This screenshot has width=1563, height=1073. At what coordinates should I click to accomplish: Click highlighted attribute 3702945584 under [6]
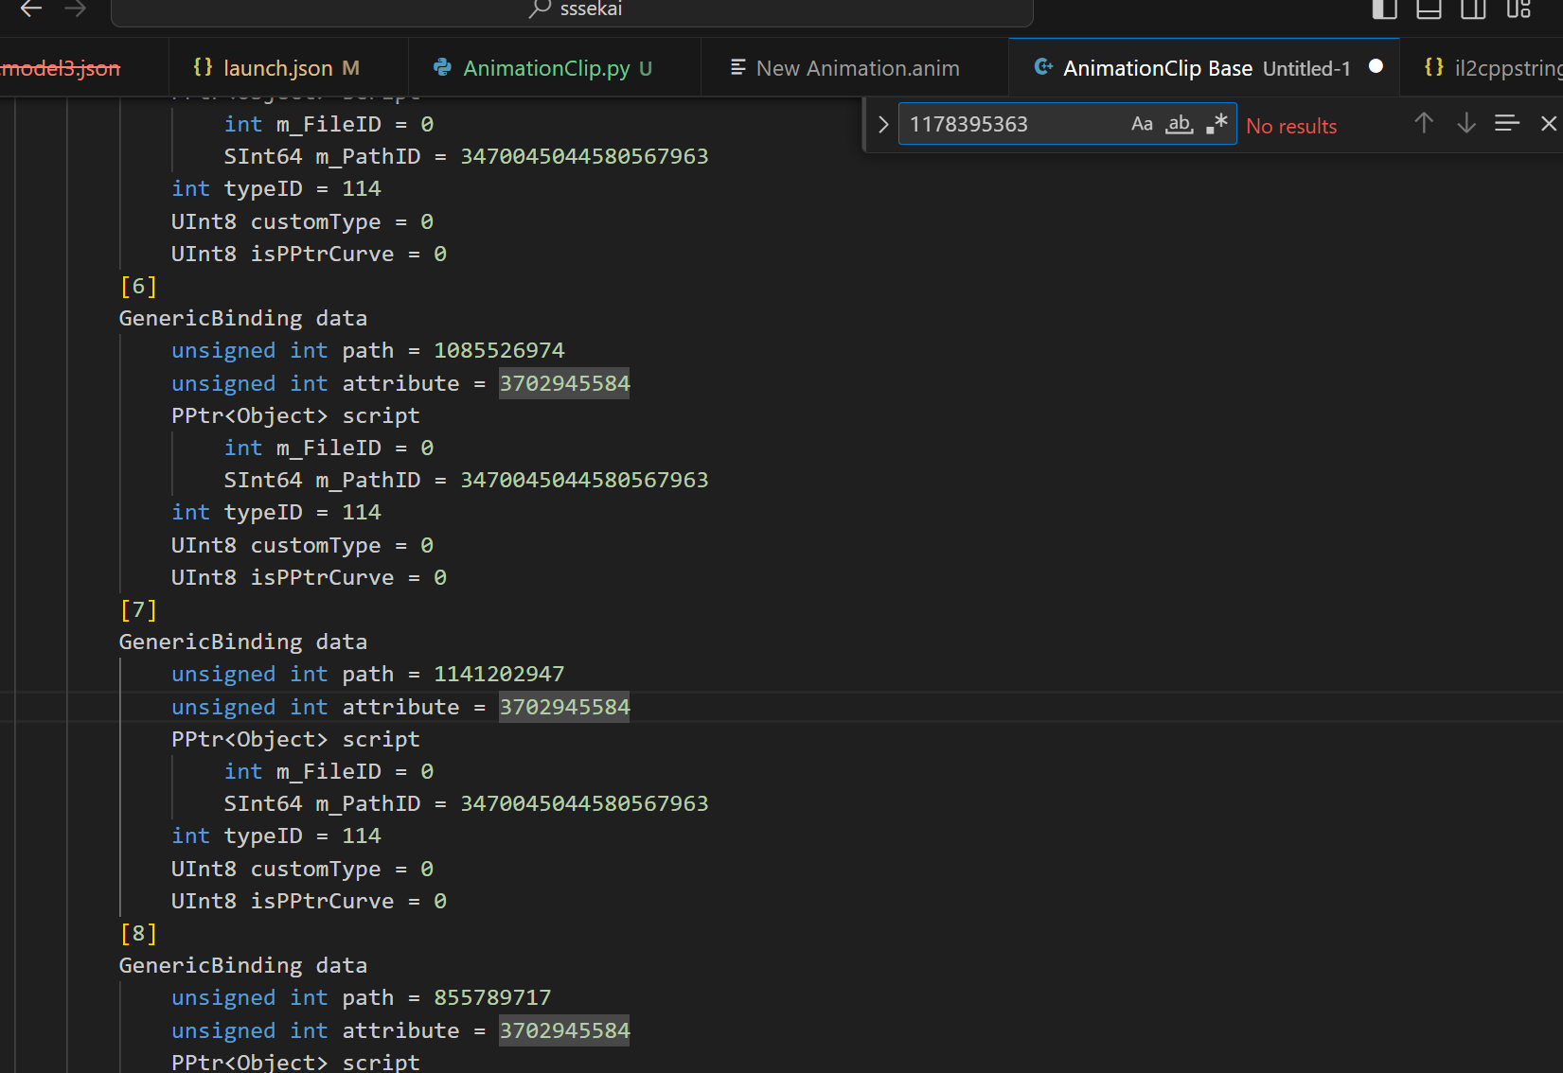click(x=564, y=383)
